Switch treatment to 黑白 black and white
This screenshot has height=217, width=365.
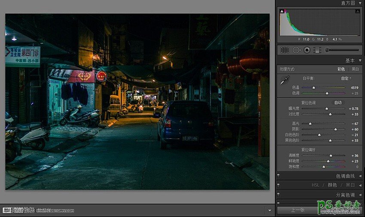click(x=355, y=69)
